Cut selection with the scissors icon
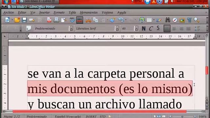The height and width of the screenshot is (118, 210). tap(88, 20)
